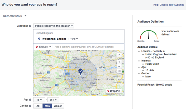Click Rugby union interest text
The width and height of the screenshot is (186, 109).
click(152, 64)
